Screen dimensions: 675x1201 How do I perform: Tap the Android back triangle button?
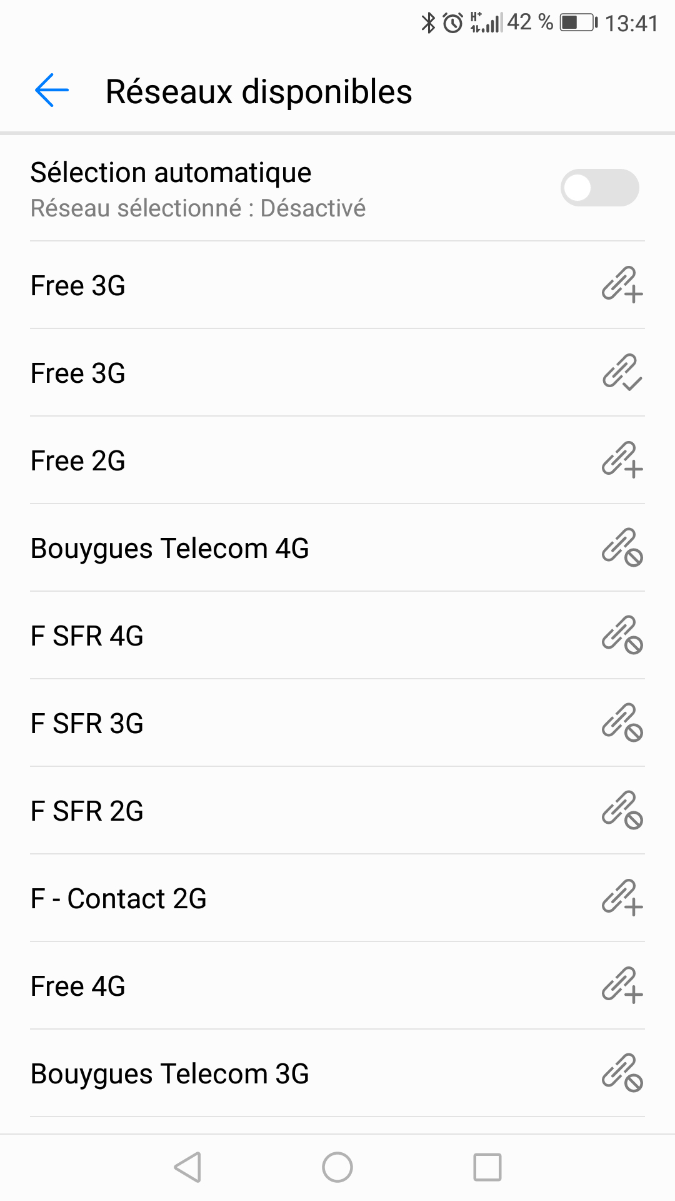(187, 1167)
